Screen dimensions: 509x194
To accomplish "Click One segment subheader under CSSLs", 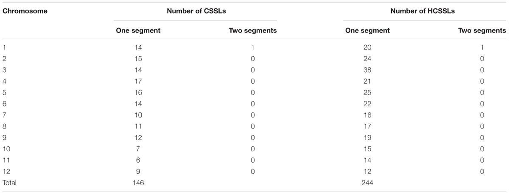I will click(x=138, y=31).
